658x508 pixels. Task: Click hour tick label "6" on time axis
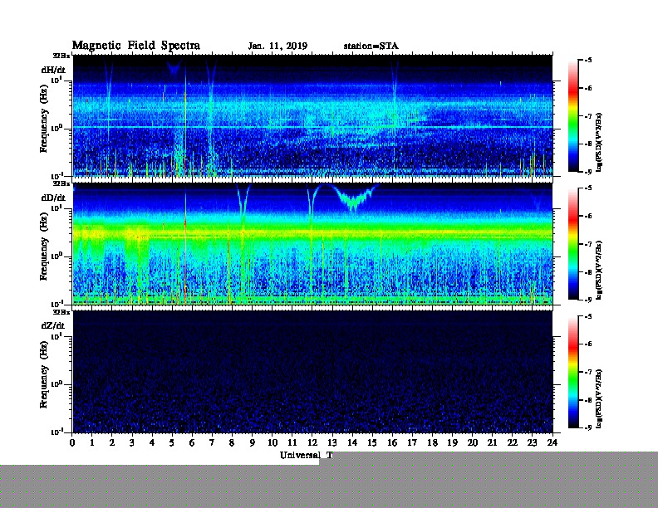tap(192, 442)
